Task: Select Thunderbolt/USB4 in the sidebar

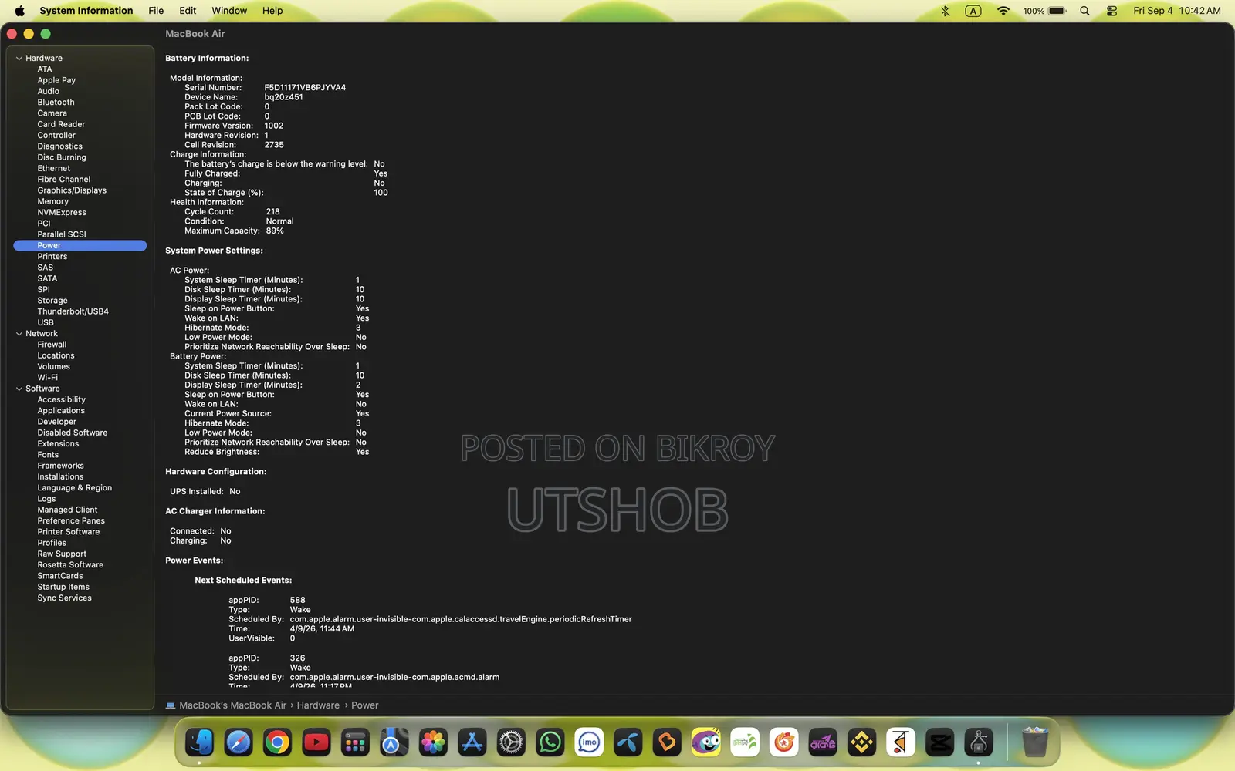Action: [x=73, y=311]
